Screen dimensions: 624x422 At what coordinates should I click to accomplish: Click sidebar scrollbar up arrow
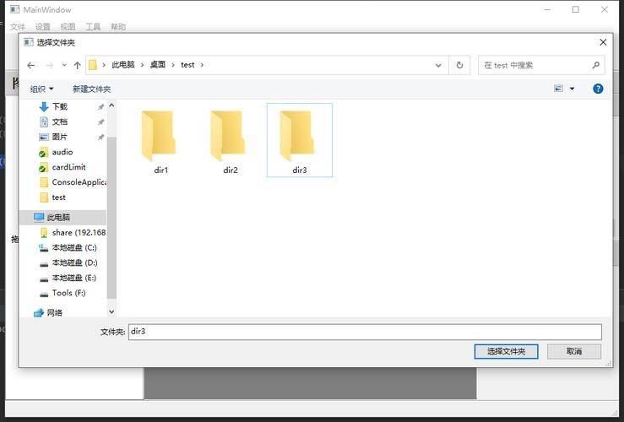(111, 105)
